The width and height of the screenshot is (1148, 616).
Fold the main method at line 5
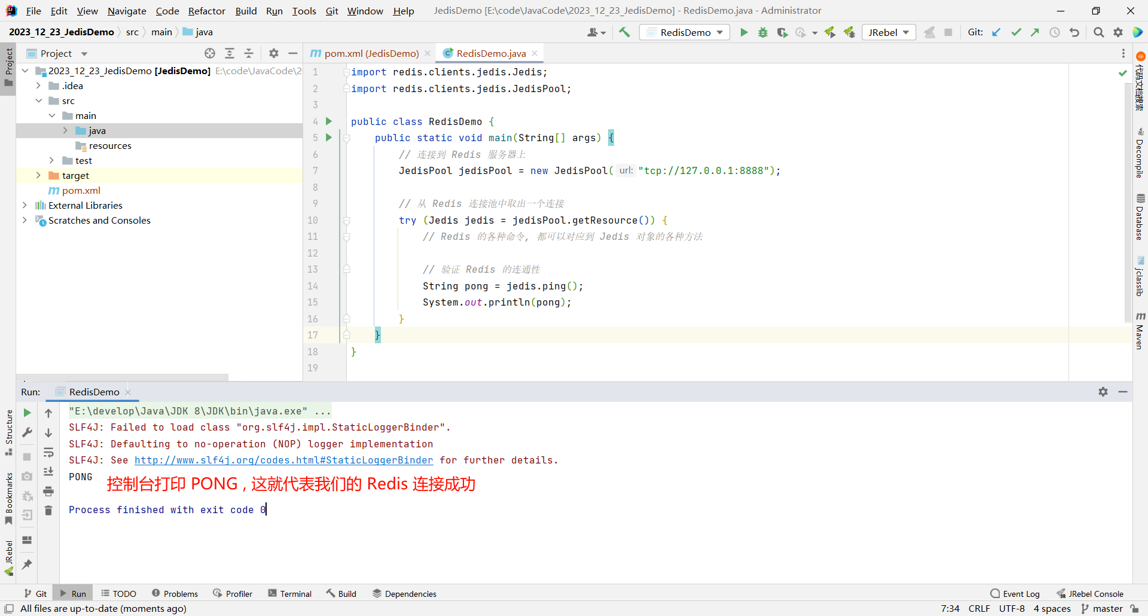[346, 138]
